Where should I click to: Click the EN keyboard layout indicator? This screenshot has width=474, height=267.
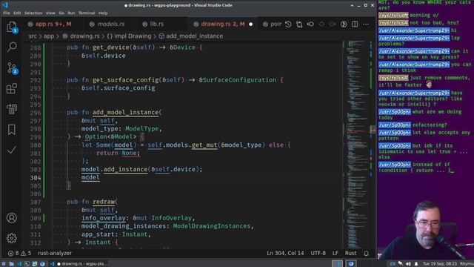click(x=393, y=264)
